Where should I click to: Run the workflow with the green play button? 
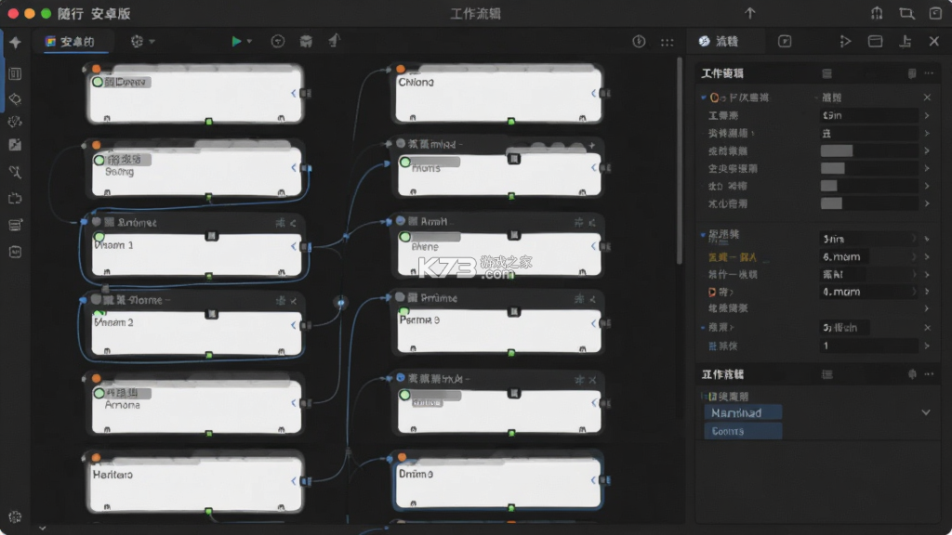coord(236,41)
